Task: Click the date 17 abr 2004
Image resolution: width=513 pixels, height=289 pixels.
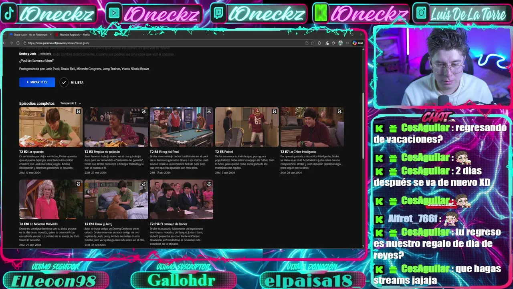Action: tap(164, 173)
